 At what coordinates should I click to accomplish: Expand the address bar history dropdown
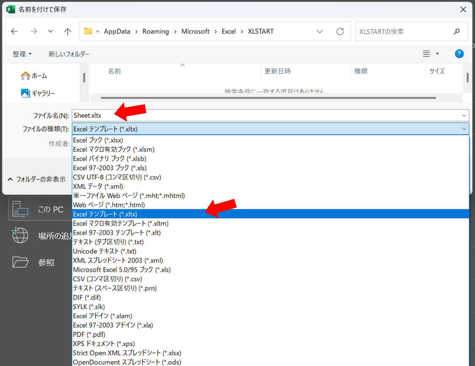[x=319, y=31]
